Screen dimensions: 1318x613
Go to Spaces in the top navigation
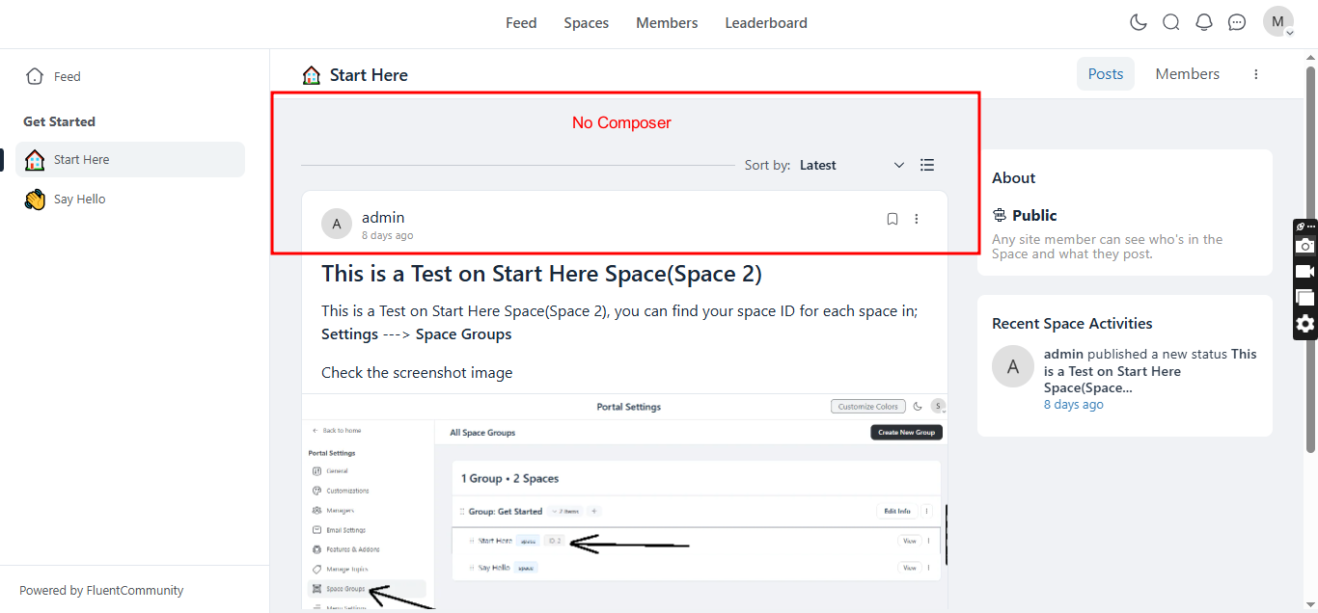pos(587,23)
